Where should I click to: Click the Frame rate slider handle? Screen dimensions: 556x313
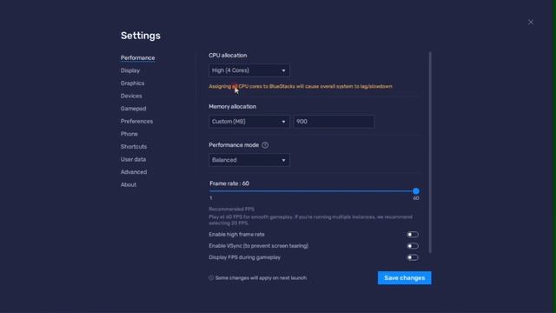click(x=416, y=191)
